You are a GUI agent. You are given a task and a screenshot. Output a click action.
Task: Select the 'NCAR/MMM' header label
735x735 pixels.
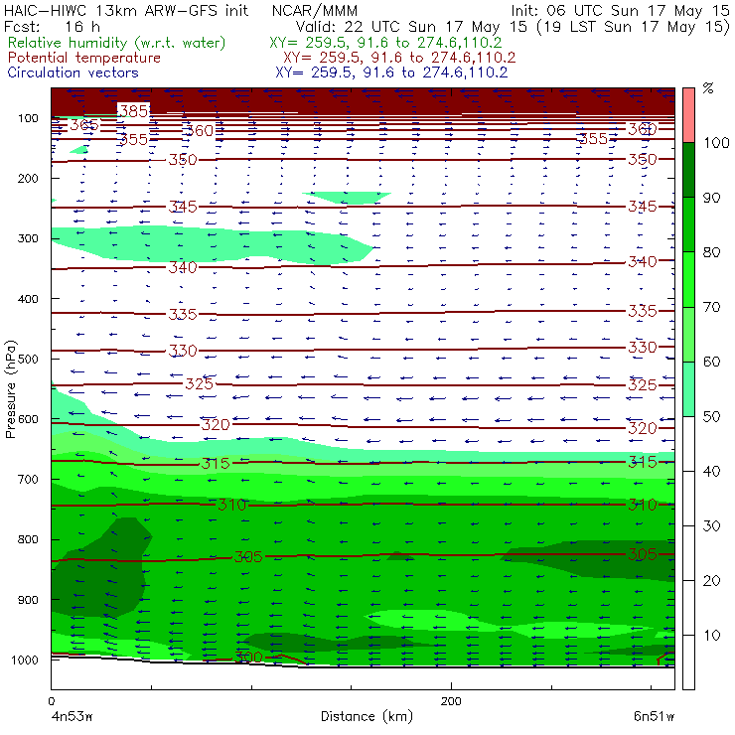pyautogui.click(x=315, y=11)
